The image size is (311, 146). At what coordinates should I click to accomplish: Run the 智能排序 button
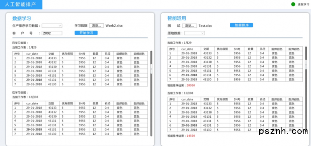click(241, 25)
